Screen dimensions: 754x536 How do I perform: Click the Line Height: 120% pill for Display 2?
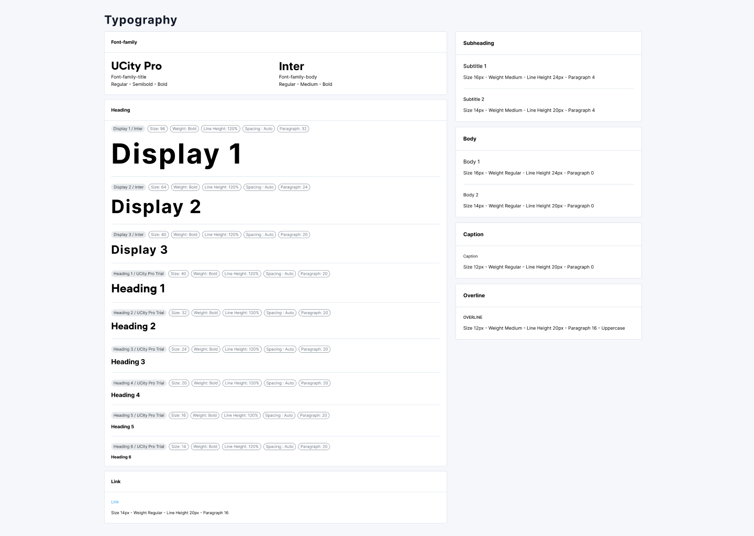(x=221, y=187)
